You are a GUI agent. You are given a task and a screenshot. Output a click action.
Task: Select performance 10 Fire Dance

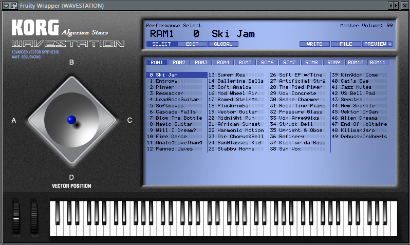point(177,137)
